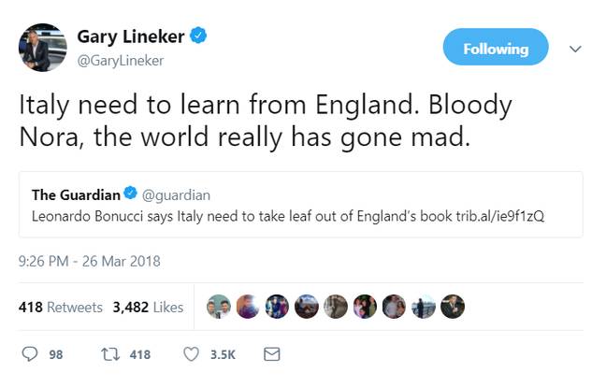The height and width of the screenshot is (388, 606).
Task: Click the middle liker avatar in the row
Action: click(x=336, y=307)
